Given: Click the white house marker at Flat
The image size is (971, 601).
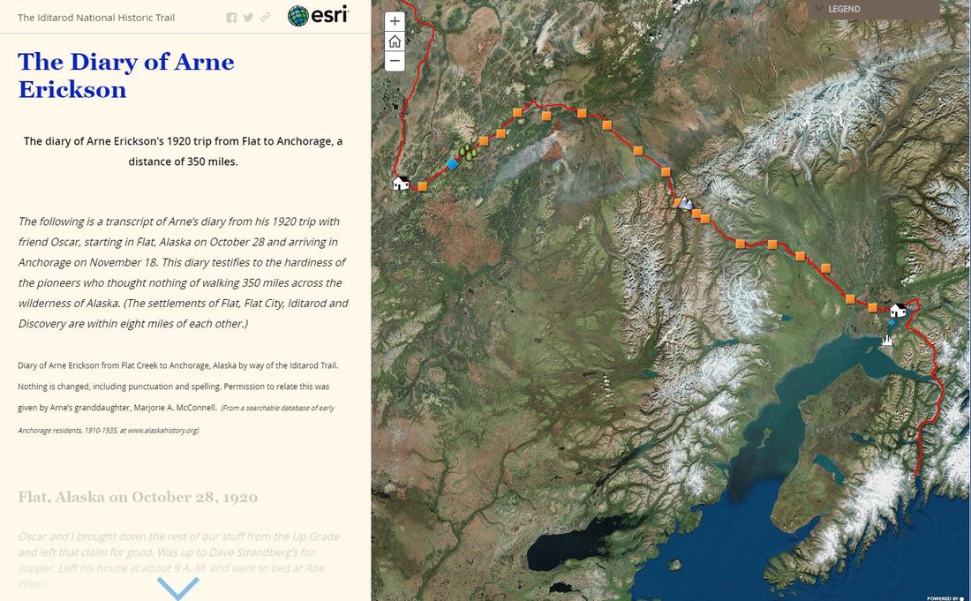Looking at the screenshot, I should coord(402,183).
